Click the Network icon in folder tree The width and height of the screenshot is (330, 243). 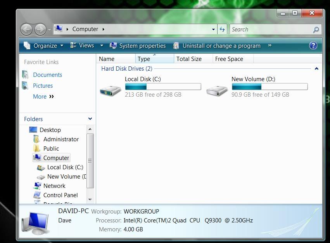click(x=37, y=186)
